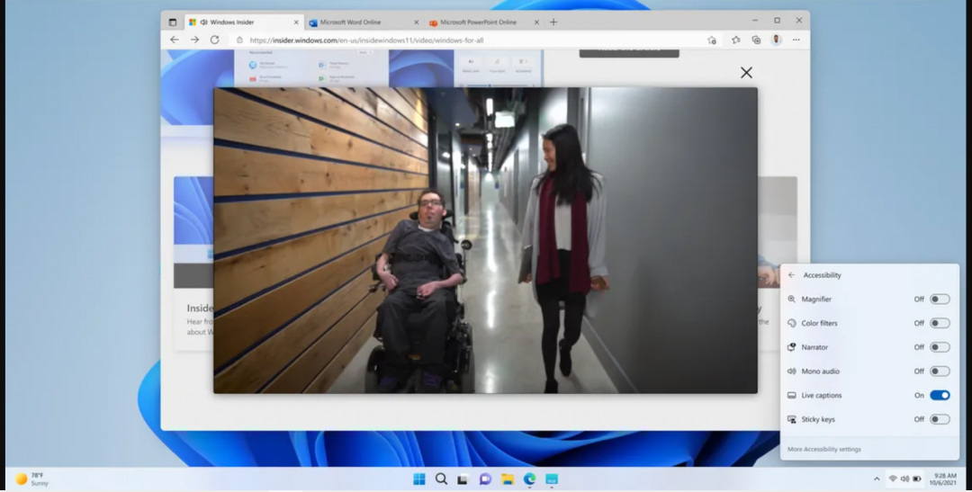Screen dimensions: 972x492
Task: Close the video overlay with the X
Action: point(746,73)
